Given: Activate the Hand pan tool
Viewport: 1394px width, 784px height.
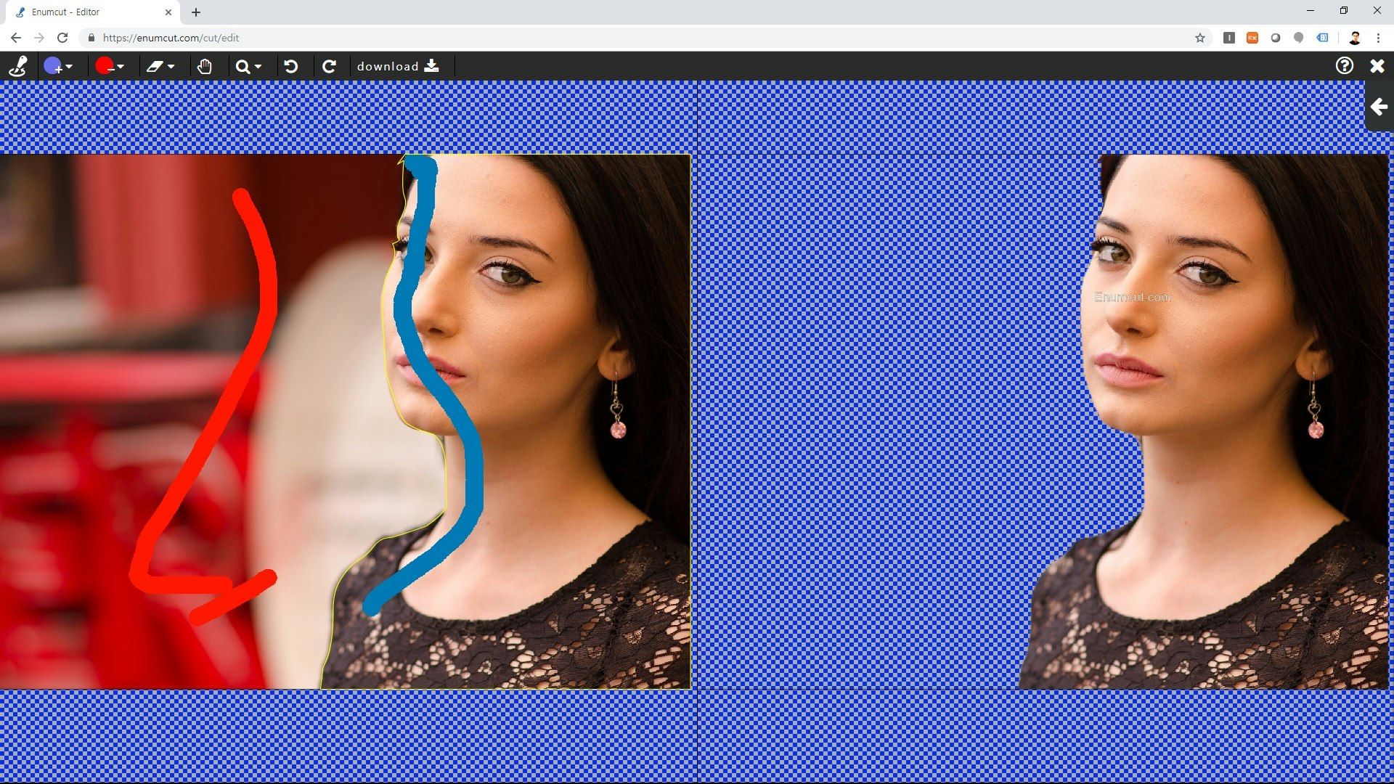Looking at the screenshot, I should (205, 66).
